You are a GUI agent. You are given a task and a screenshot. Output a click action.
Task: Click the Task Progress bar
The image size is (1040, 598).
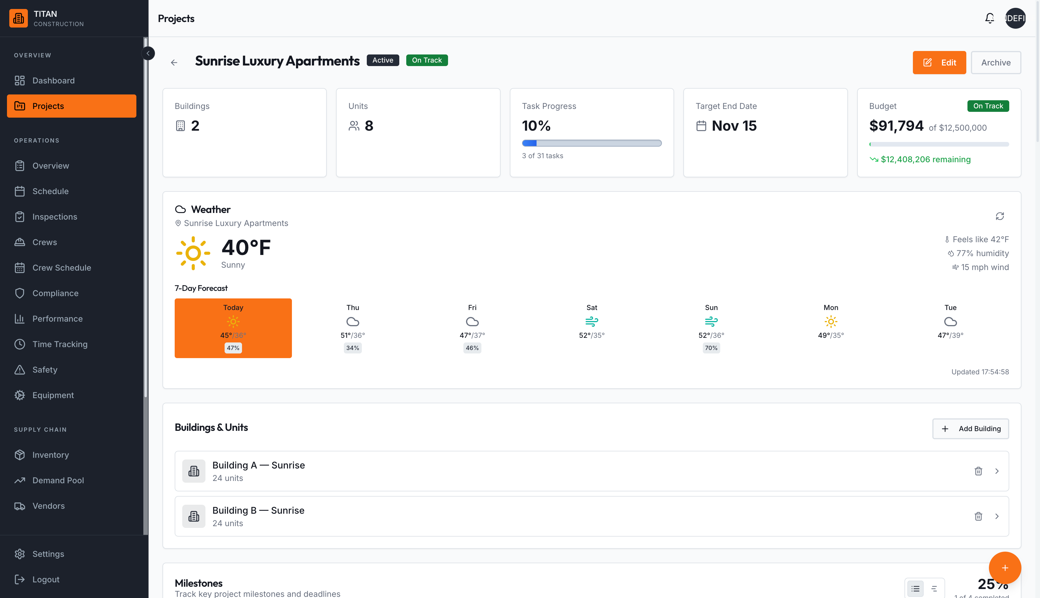click(591, 143)
